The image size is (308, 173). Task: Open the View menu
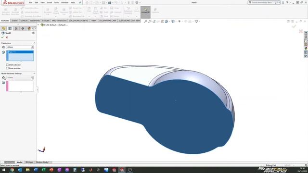coord(42,2)
